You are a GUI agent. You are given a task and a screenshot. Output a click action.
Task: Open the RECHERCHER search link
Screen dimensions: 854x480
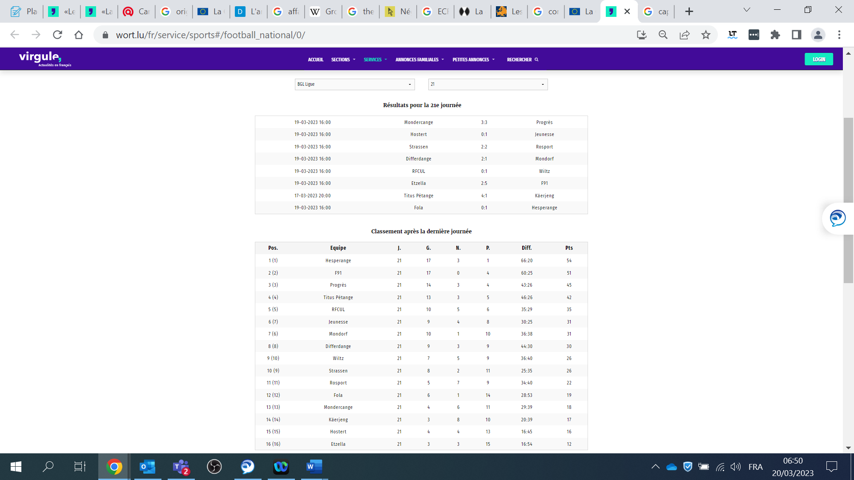pyautogui.click(x=523, y=60)
